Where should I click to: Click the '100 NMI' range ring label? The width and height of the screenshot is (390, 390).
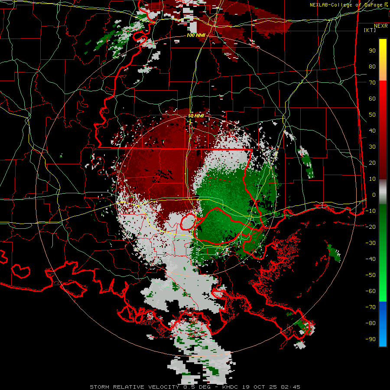tap(196, 36)
